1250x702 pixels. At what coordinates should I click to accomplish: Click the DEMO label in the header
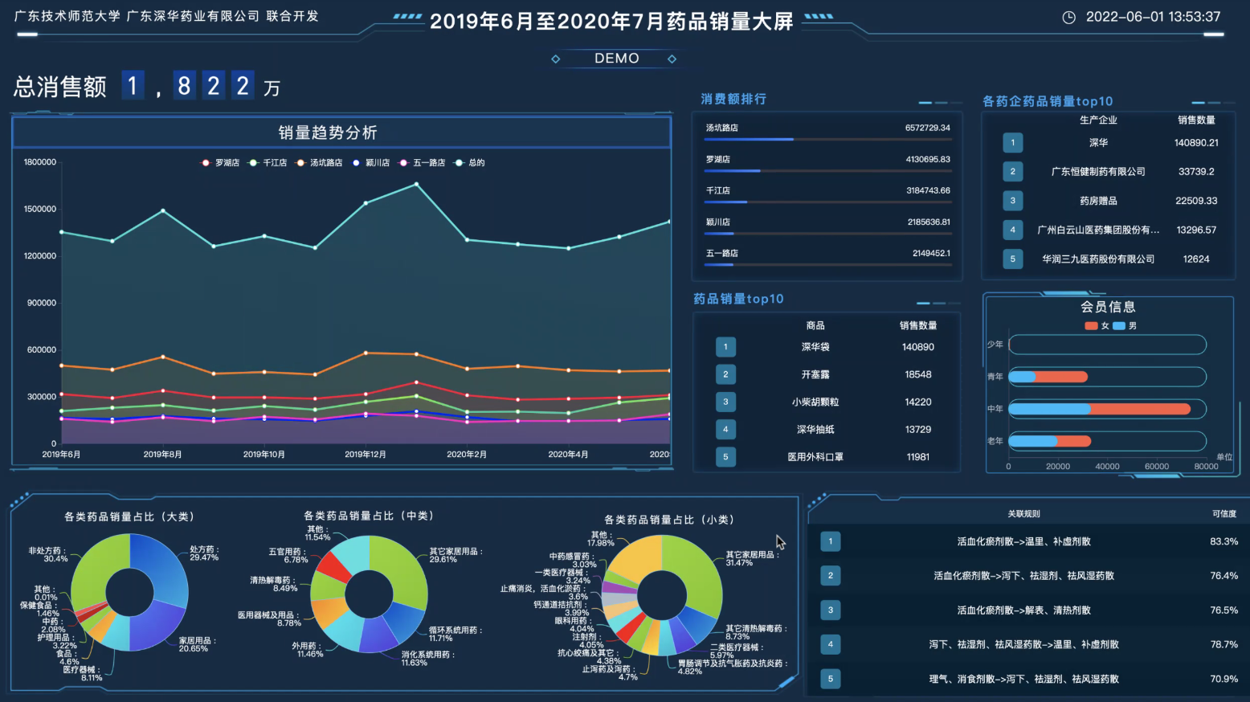[616, 59]
